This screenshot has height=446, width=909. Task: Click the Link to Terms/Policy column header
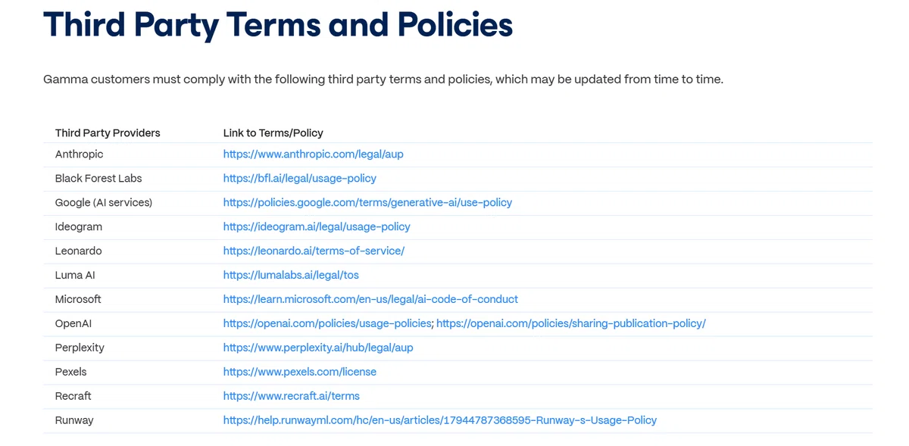pyautogui.click(x=273, y=133)
